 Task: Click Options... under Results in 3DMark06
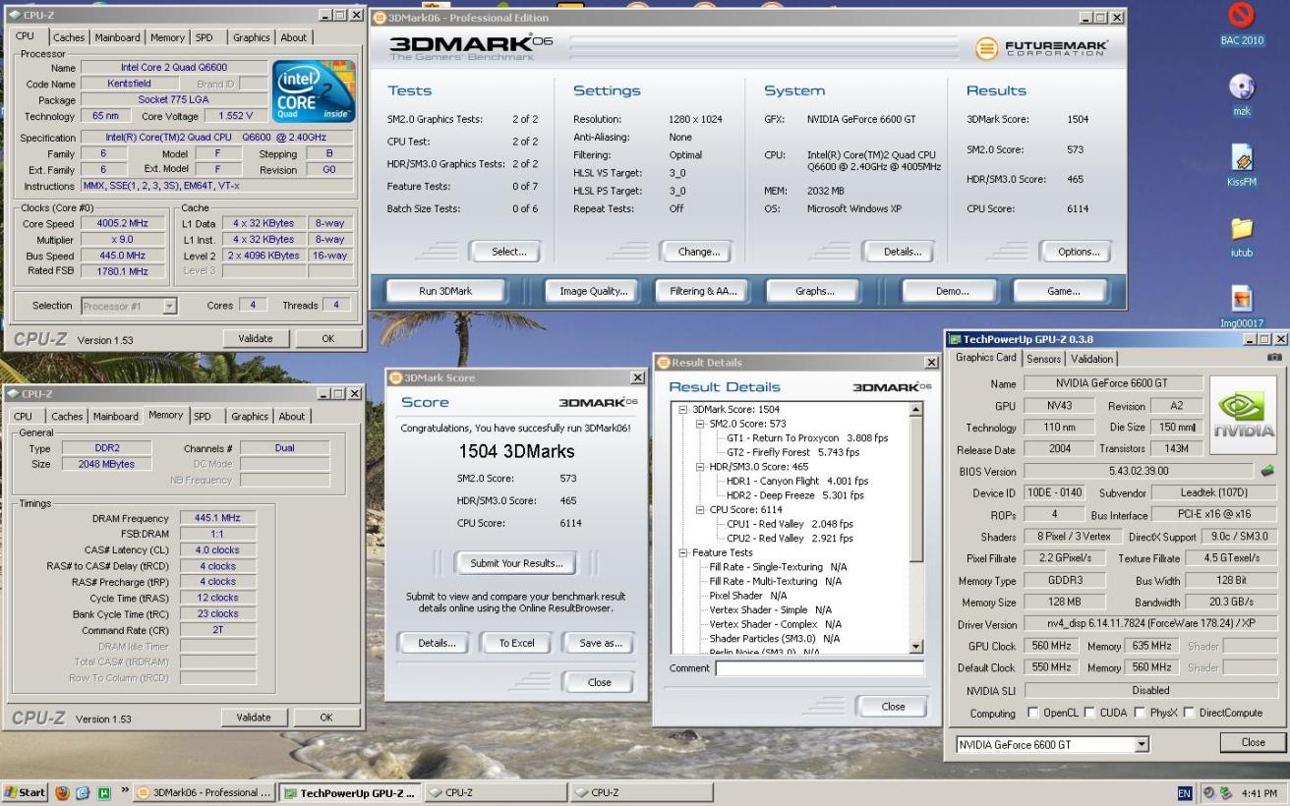1078,252
